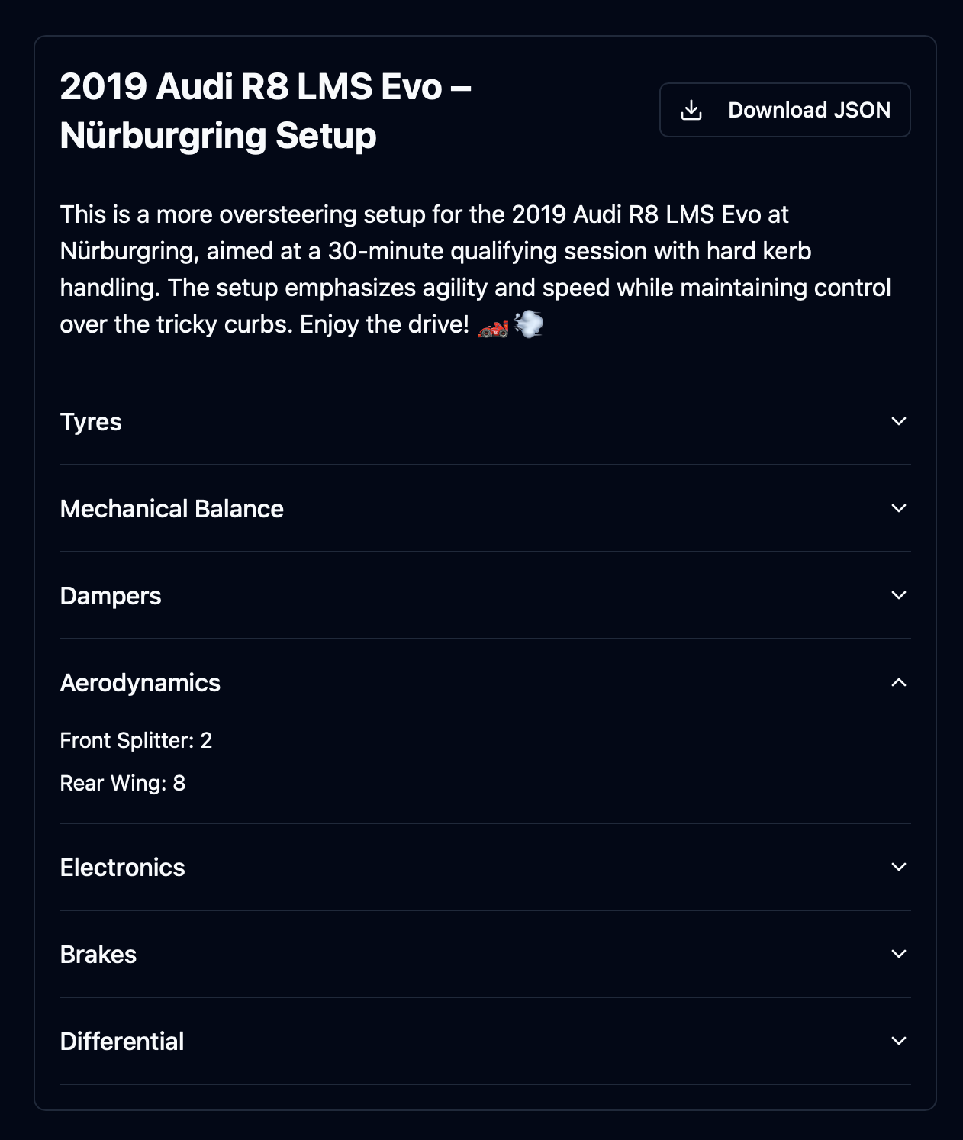
Task: Click the dash cloud emoji after the car
Action: point(529,325)
